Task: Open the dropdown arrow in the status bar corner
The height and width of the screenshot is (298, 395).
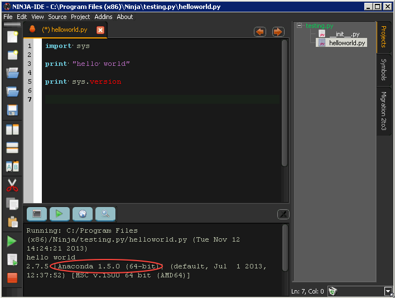Action: point(388,291)
